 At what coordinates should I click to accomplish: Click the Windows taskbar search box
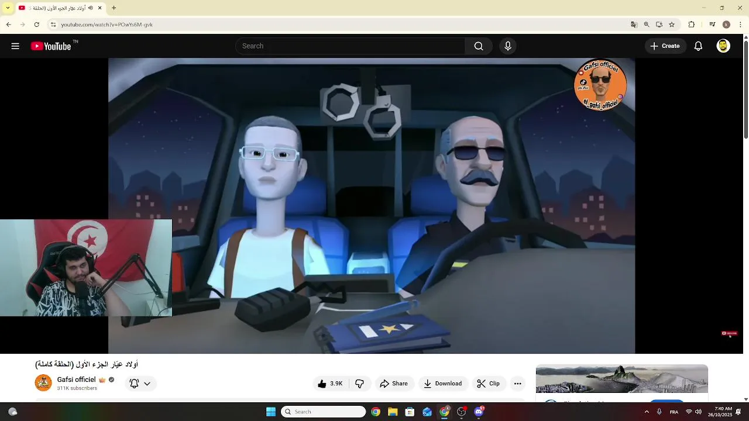tap(324, 412)
